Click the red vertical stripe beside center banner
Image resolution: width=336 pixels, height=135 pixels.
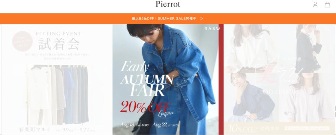point(221,79)
